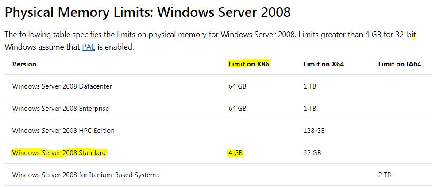Click the 128 GB HPC Edition cell
This screenshot has width=432, height=187.
[x=314, y=130]
